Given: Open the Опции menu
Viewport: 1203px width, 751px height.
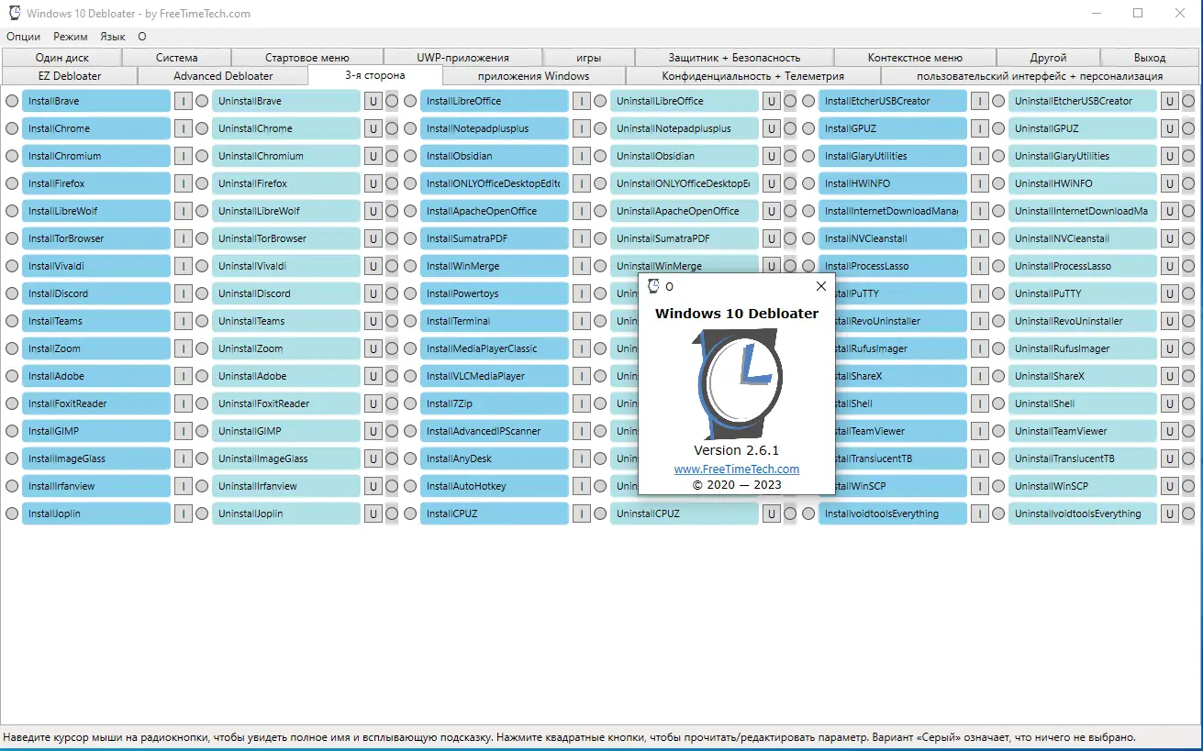Looking at the screenshot, I should (x=24, y=37).
